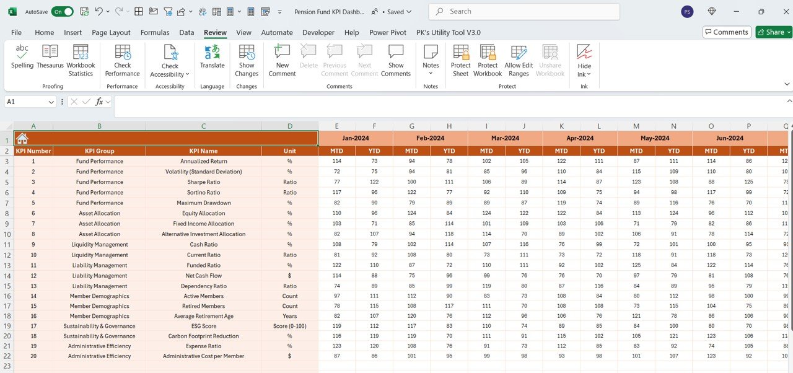The height and width of the screenshot is (373, 793).
Task: Select the Net Cash Flow cell
Action: click(x=204, y=276)
